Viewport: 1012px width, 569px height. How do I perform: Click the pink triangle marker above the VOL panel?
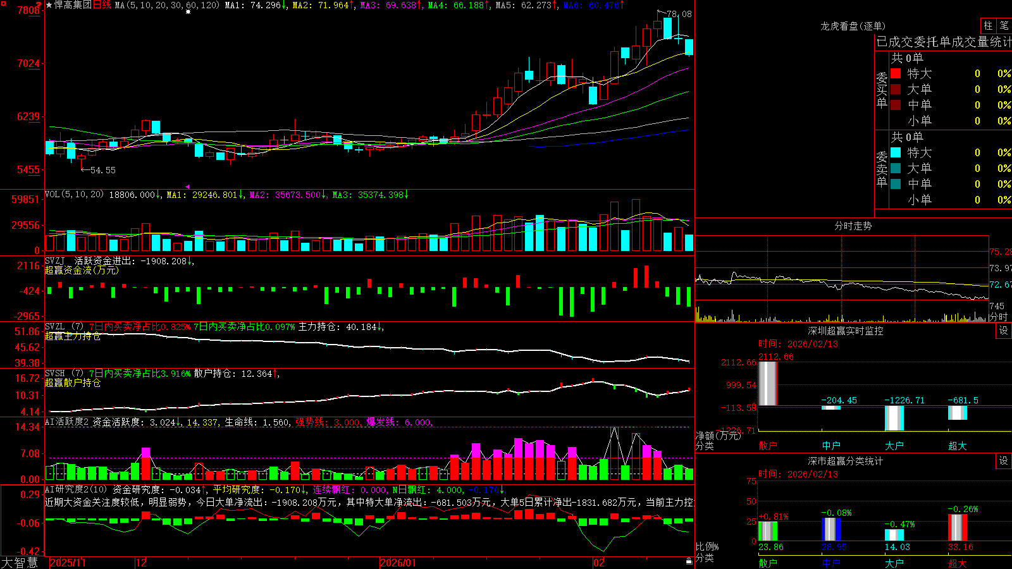click(187, 187)
